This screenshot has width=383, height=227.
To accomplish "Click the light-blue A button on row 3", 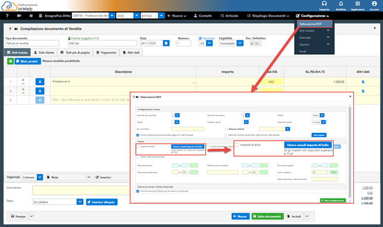I will tap(40, 100).
